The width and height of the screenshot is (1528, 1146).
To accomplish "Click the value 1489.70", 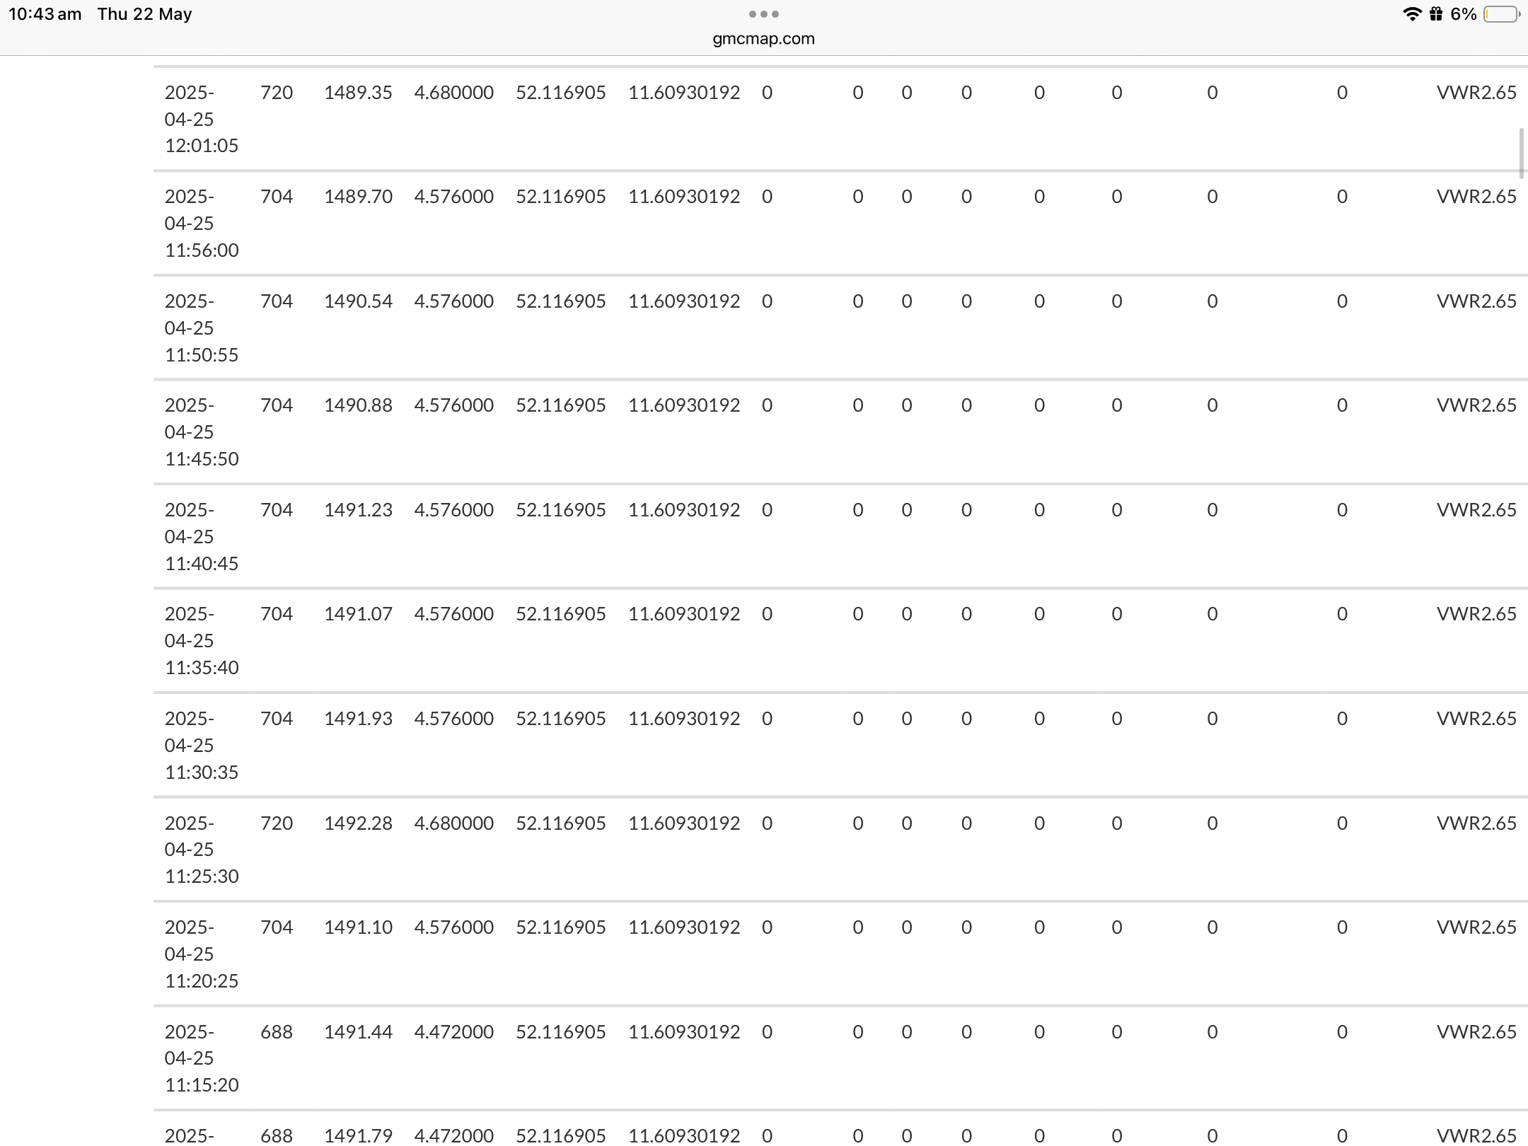I will (x=358, y=197).
